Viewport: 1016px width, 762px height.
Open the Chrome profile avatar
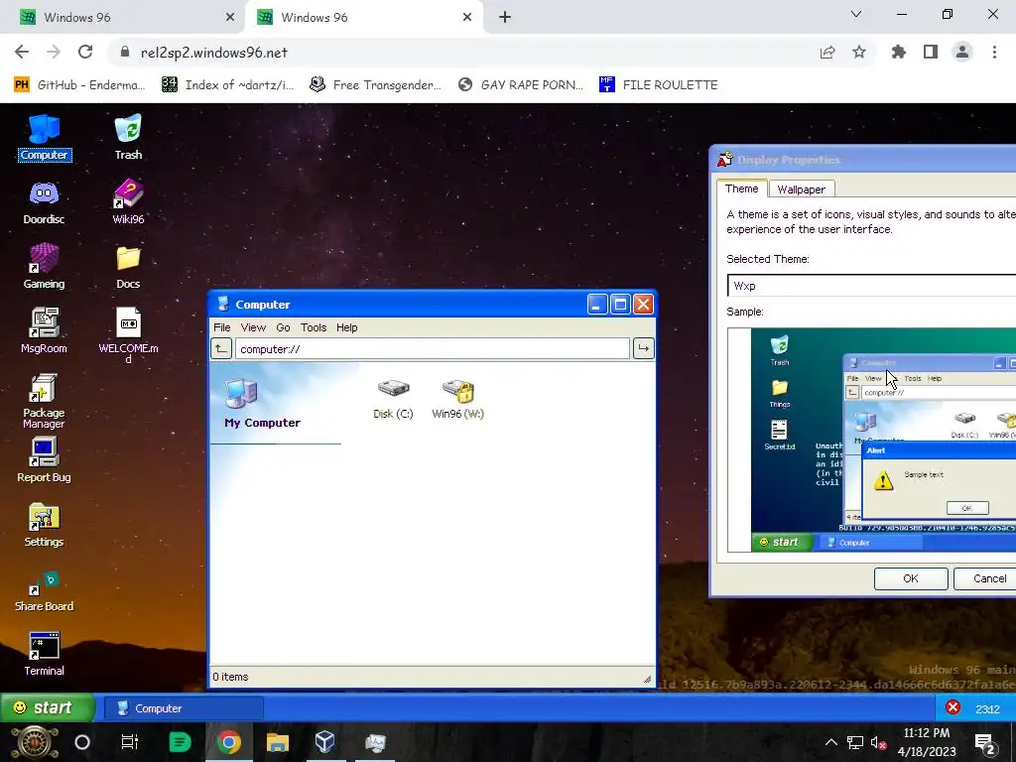[x=962, y=52]
